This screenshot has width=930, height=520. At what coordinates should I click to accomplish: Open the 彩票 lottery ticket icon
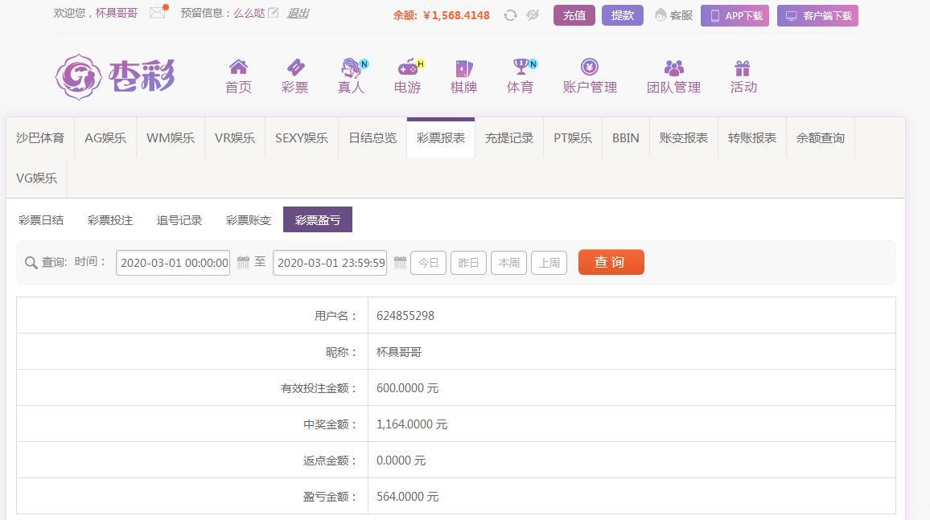294,68
